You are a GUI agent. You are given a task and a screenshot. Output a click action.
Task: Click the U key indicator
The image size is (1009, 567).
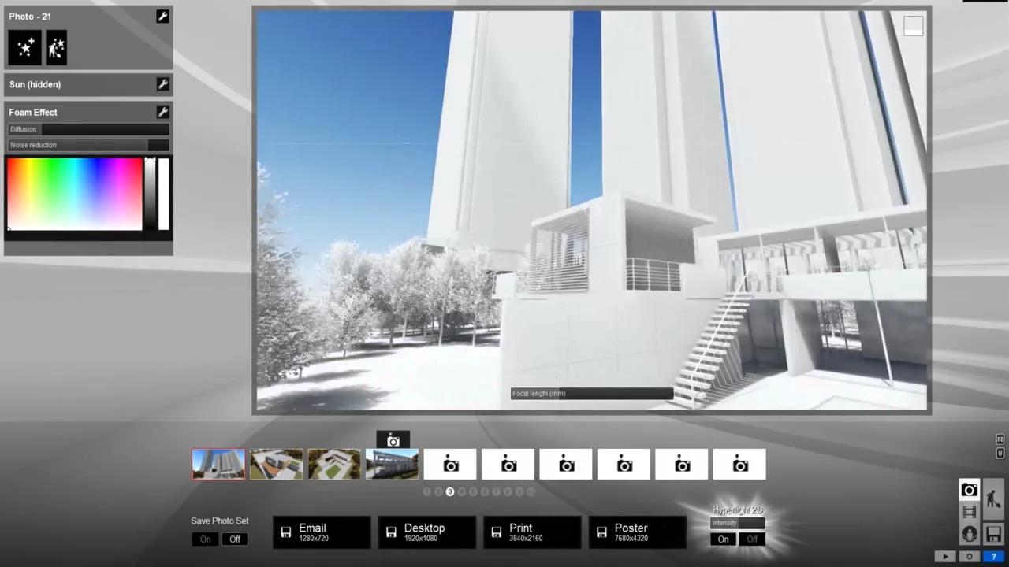(1000, 454)
